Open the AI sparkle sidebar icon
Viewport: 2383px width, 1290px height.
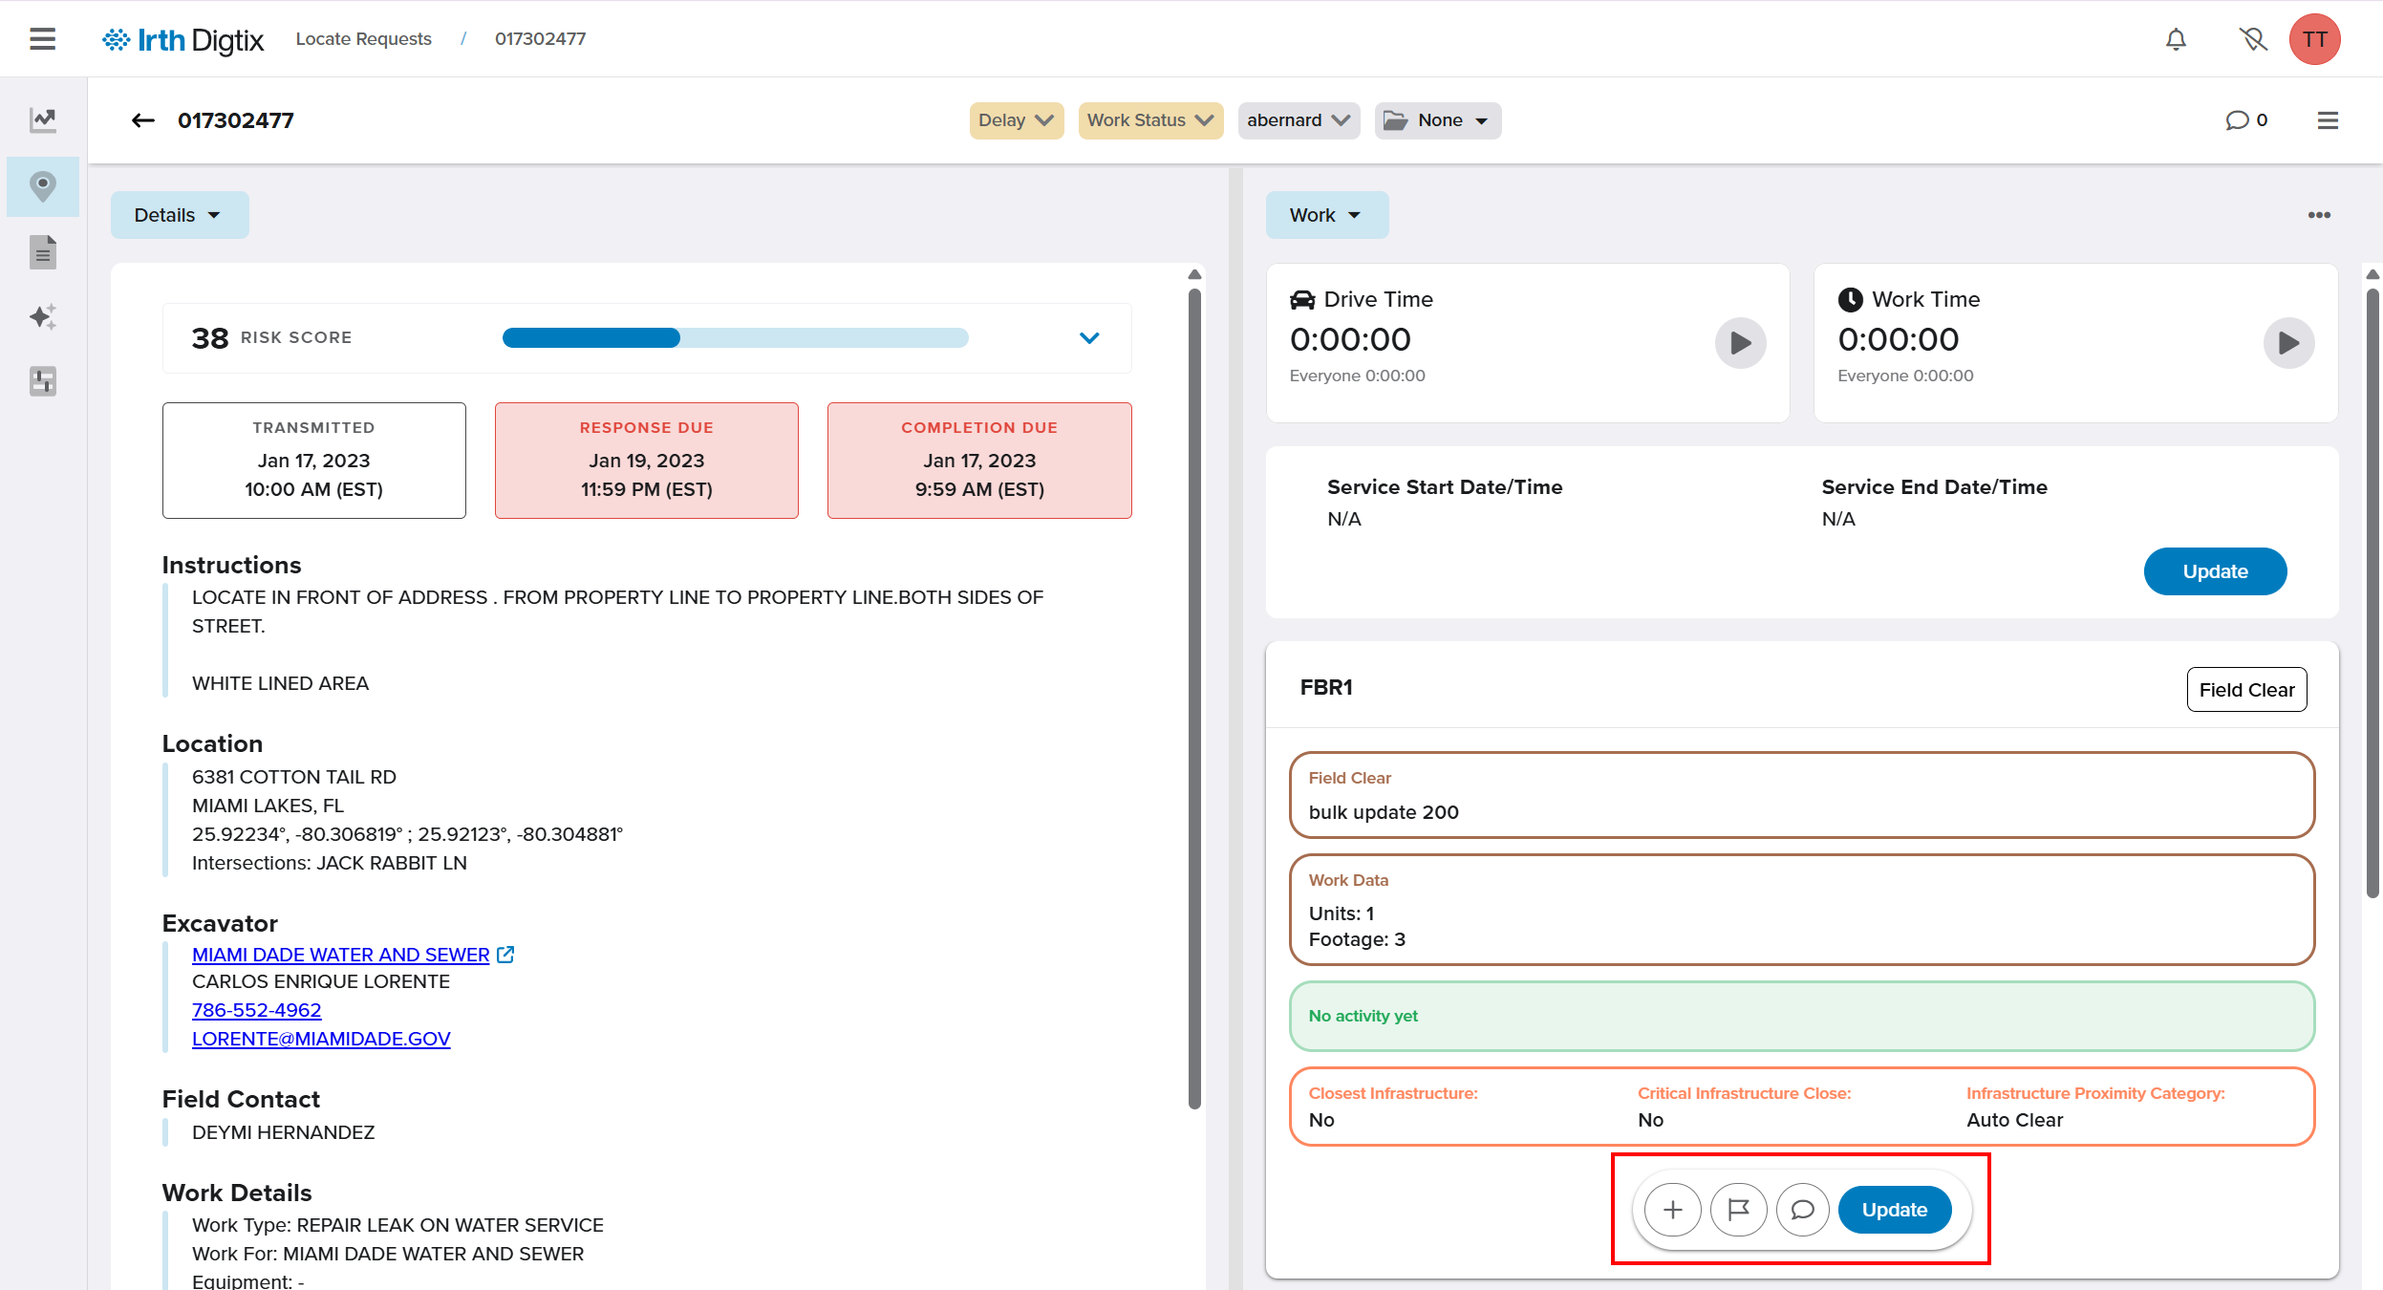pos(43,316)
